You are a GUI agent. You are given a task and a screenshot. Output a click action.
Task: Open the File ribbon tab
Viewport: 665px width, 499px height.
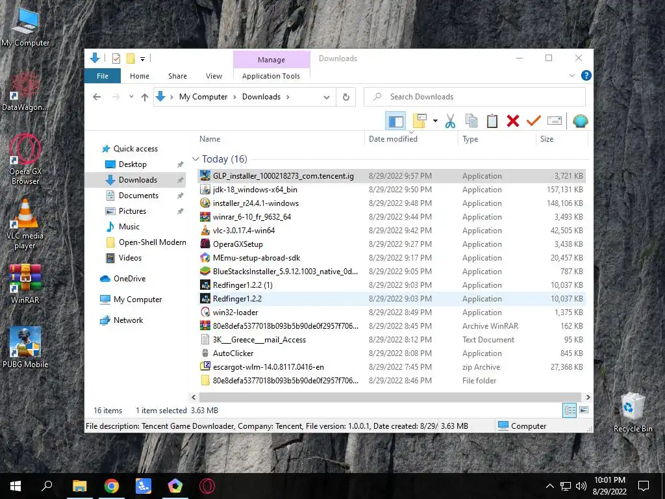pyautogui.click(x=103, y=76)
